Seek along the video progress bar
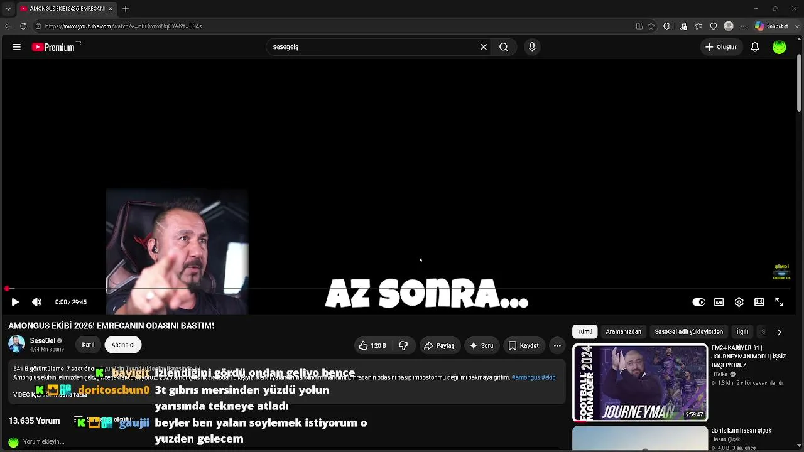Image resolution: width=804 pixels, height=452 pixels. tap(398, 289)
